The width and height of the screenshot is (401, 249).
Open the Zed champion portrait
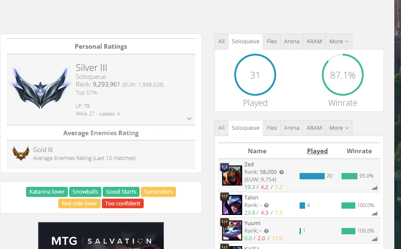click(x=232, y=176)
